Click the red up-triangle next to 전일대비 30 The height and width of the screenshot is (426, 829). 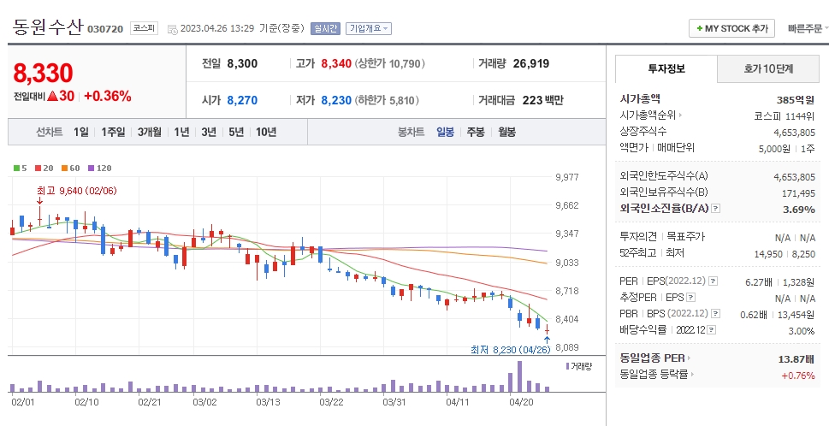[52, 96]
